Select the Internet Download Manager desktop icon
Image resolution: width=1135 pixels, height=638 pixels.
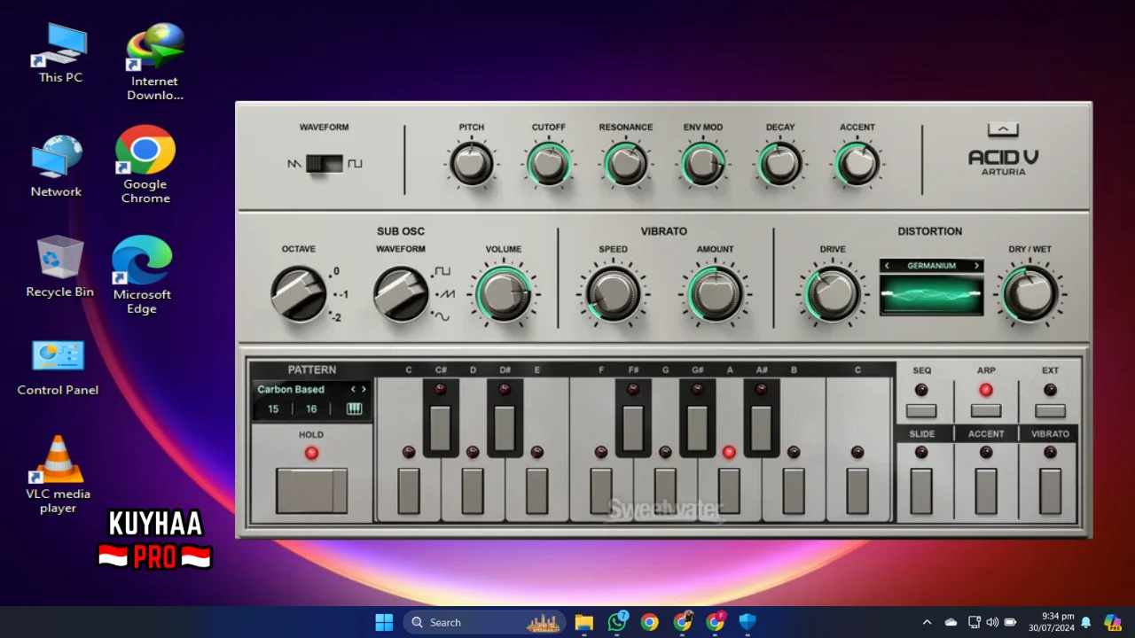tap(155, 62)
